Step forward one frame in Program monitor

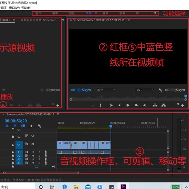[x=136, y=105]
